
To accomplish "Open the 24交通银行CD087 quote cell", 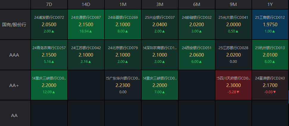I will tap(86, 24).
